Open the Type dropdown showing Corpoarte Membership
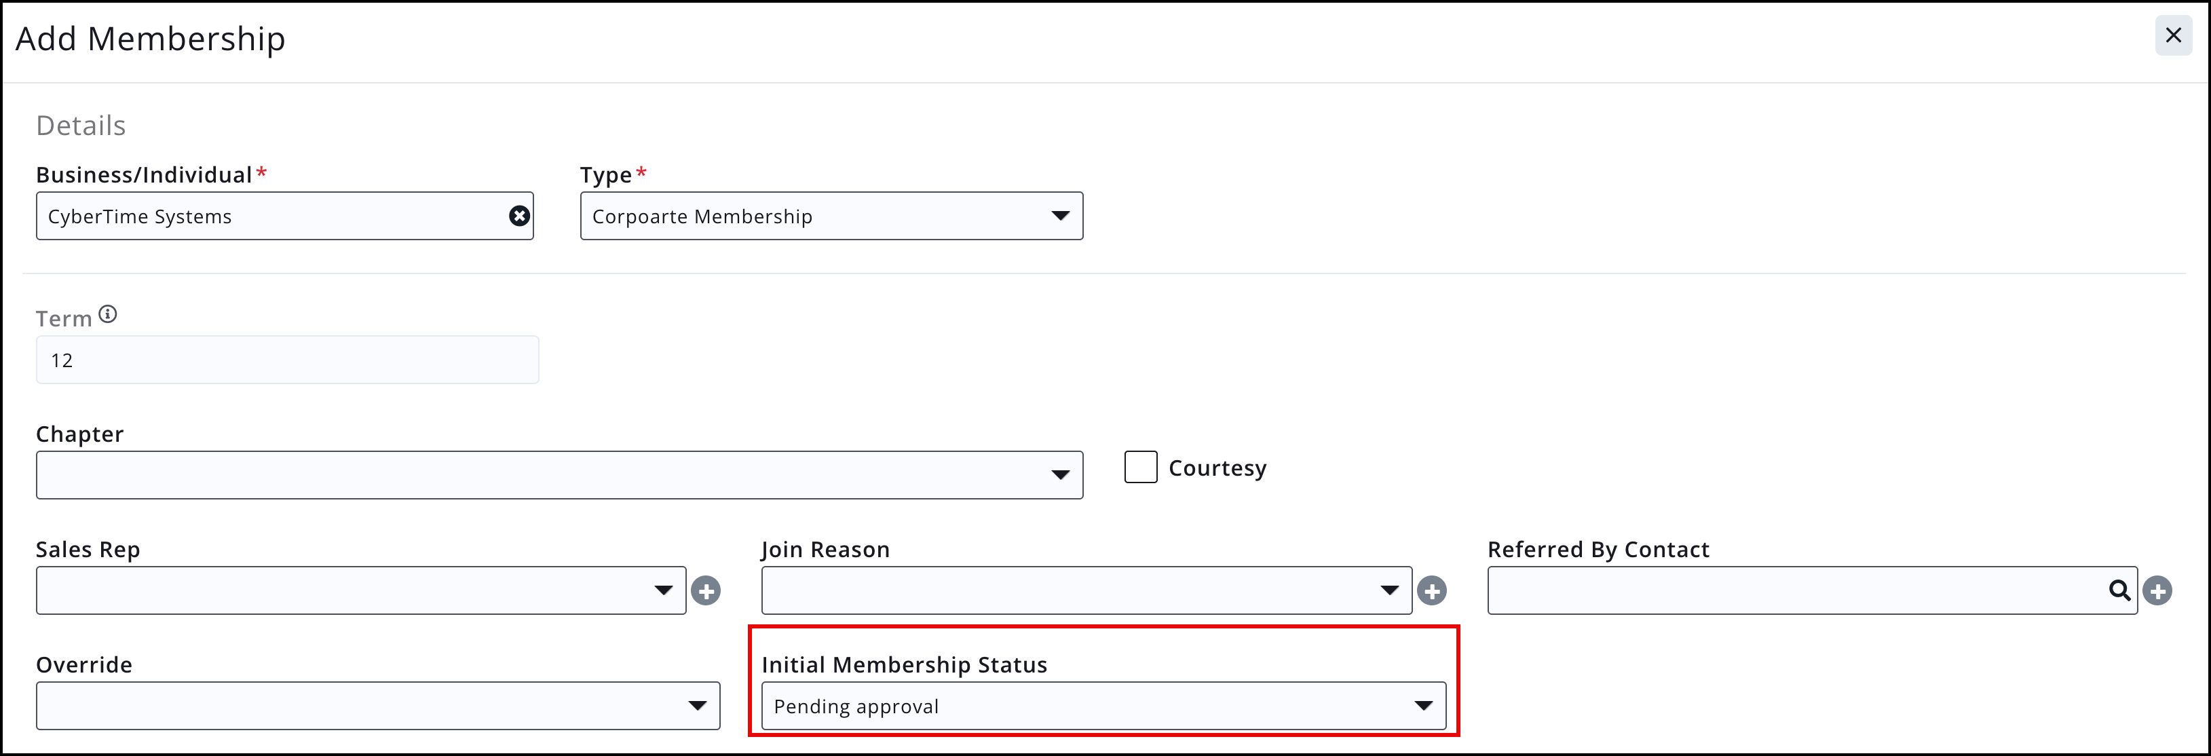Screen dimensions: 2211x756 click(x=832, y=216)
